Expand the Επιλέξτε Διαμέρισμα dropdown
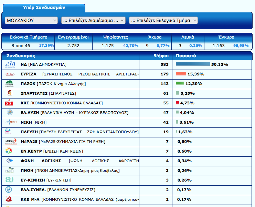The width and height of the screenshot is (255, 207). click(93, 20)
